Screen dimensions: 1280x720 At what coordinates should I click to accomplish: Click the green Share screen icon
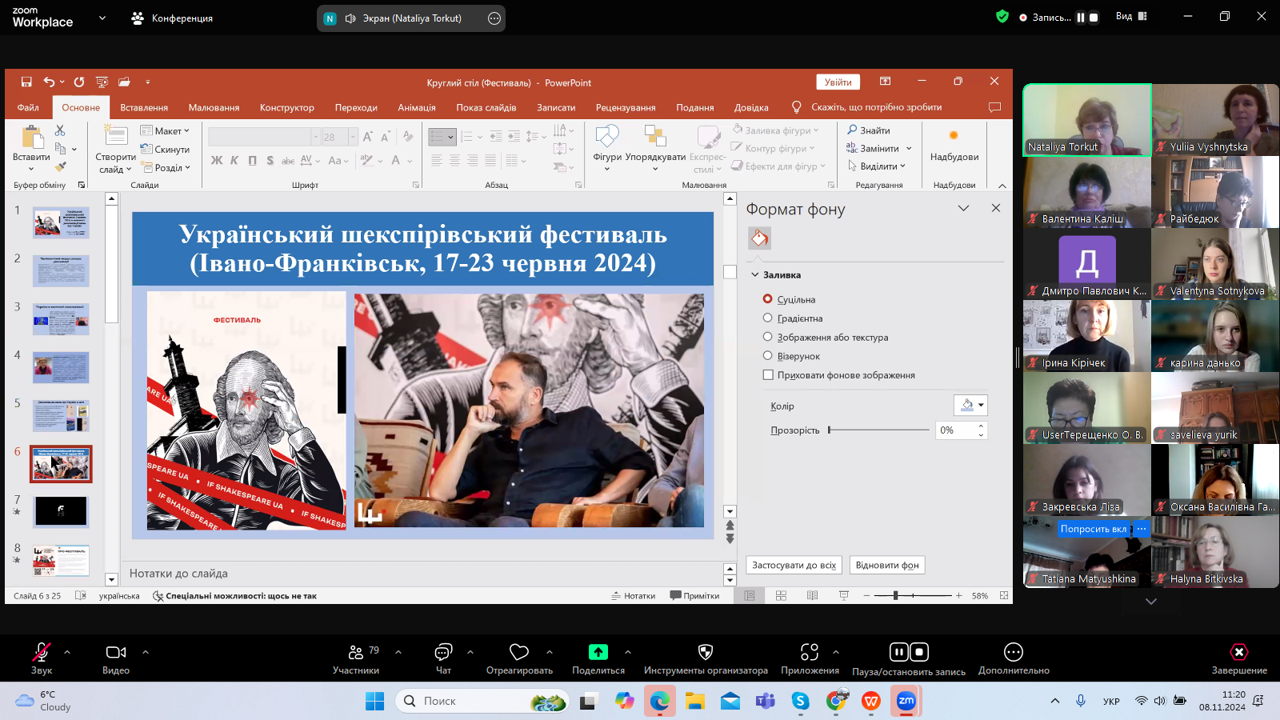tap(598, 652)
